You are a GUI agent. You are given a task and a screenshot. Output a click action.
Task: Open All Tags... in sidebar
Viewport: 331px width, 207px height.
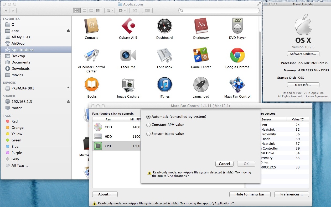pyautogui.click(x=36, y=165)
